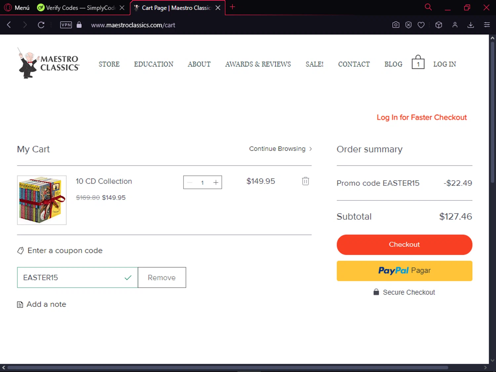The image size is (496, 372).
Task: Expand the Add a note section
Action: [x=42, y=304]
